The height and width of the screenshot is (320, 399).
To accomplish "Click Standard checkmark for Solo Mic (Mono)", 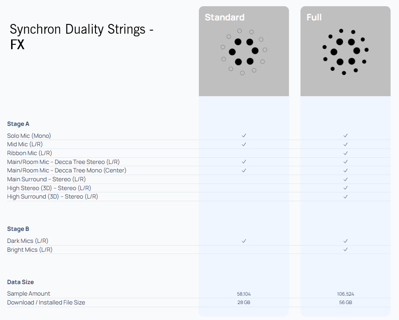I will 244,136.
